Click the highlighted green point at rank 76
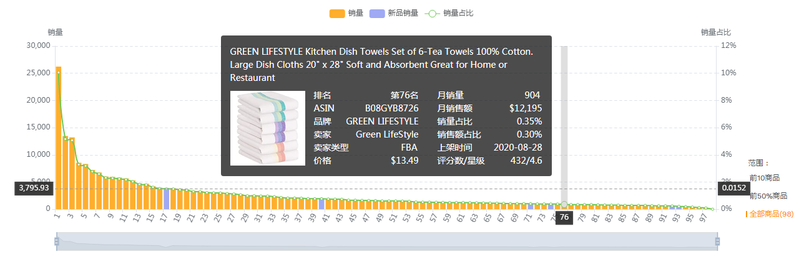Viewport: 804px width, 267px height. 564,204
